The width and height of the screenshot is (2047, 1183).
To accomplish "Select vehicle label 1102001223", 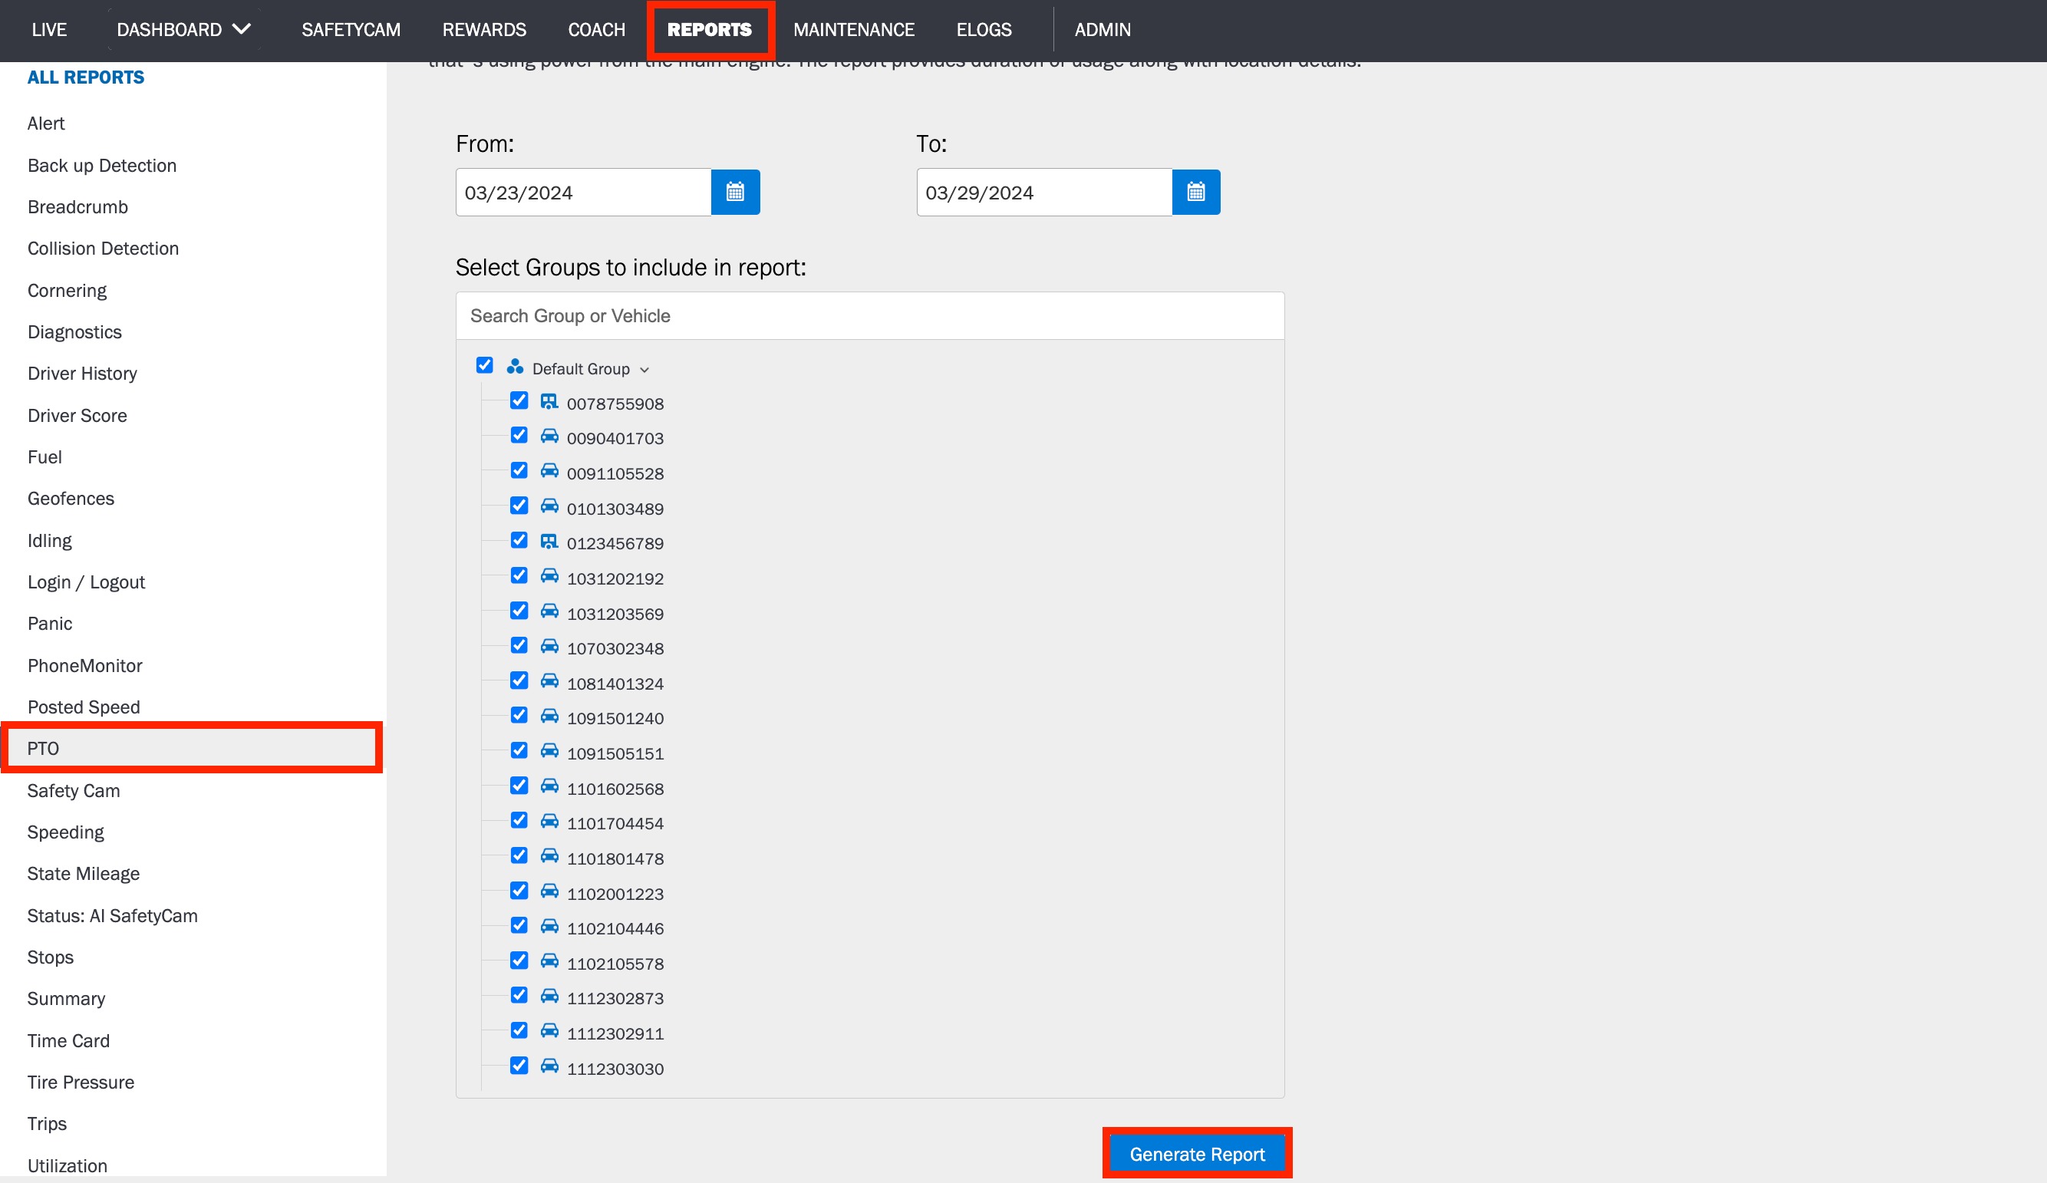I will pos(615,894).
